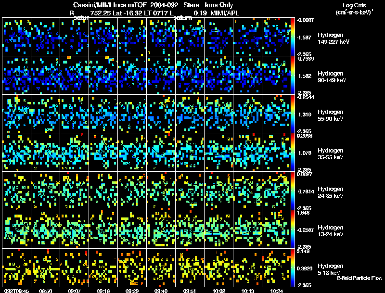Image resolution: width=385 pixels, height=293 pixels.
Task: Click the 10:13 time label
Action: (x=247, y=291)
